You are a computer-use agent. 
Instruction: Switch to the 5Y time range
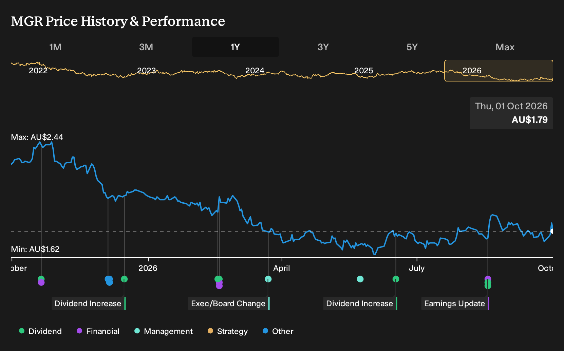412,47
